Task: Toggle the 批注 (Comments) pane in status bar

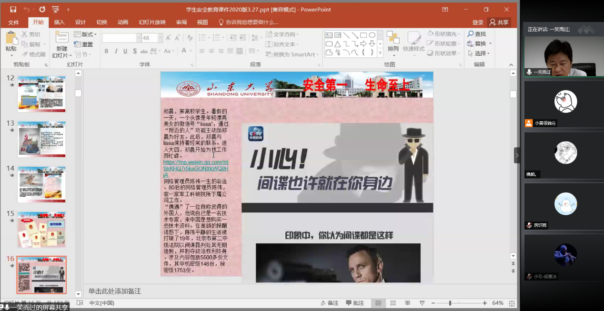Action: [355, 303]
